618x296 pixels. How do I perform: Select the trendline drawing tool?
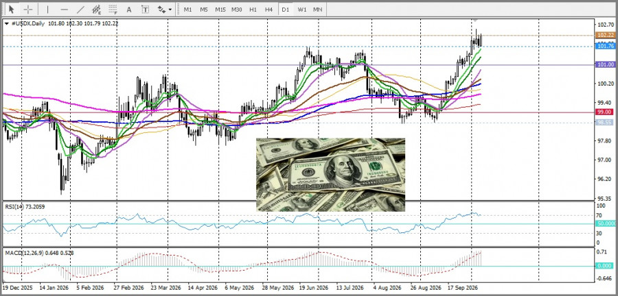click(81, 10)
